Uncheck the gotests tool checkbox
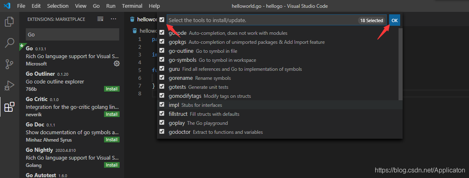 click(162, 87)
